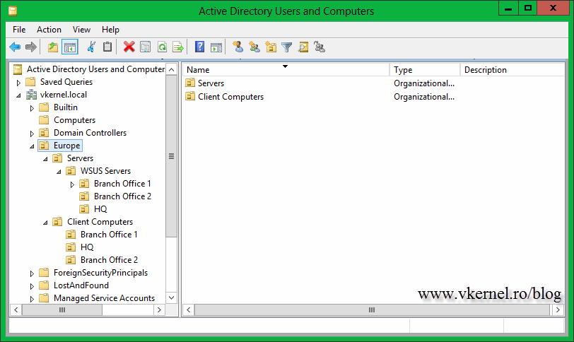Collapse the vkernel.local domain node
This screenshot has width=574, height=342.
(x=18, y=95)
